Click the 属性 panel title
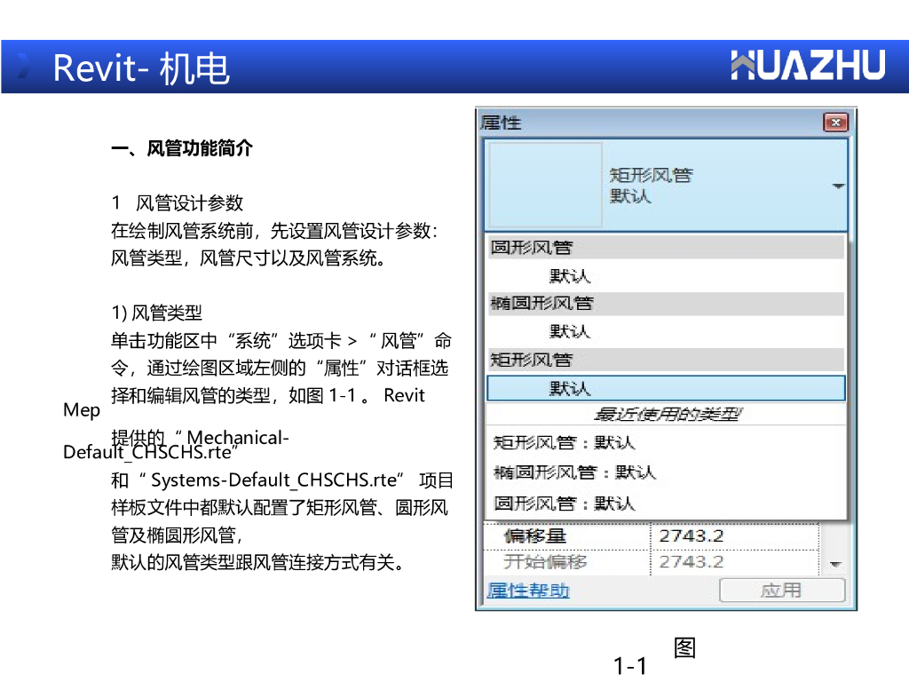Screen dimensions: 909x682 tap(501, 123)
